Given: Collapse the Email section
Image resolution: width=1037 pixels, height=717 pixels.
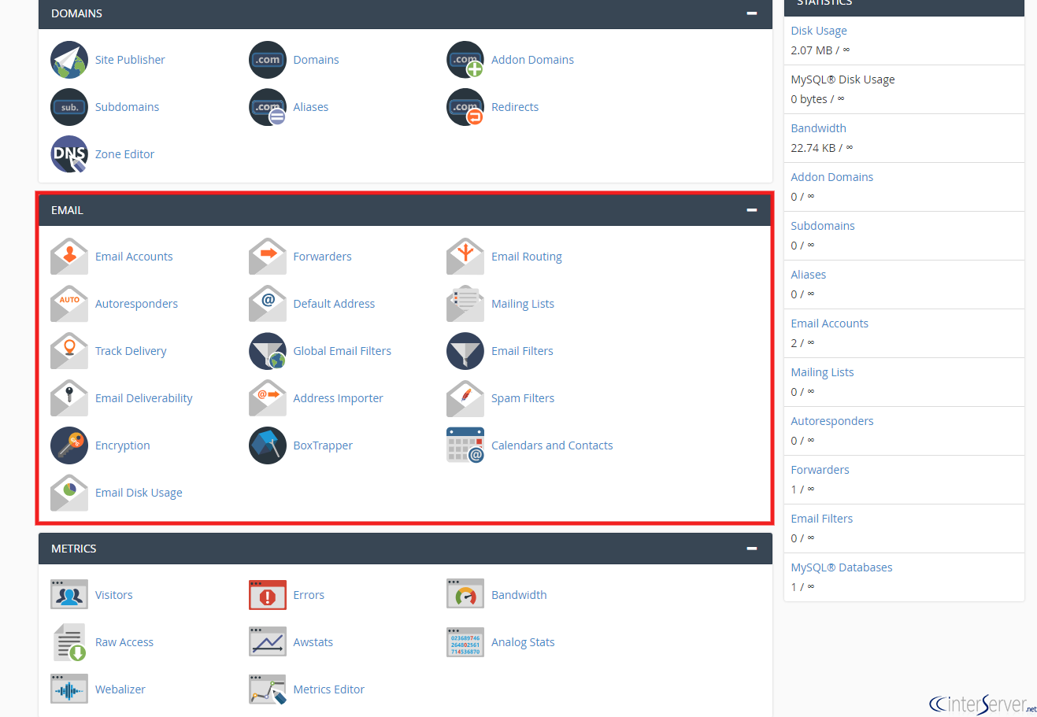Looking at the screenshot, I should click(752, 210).
